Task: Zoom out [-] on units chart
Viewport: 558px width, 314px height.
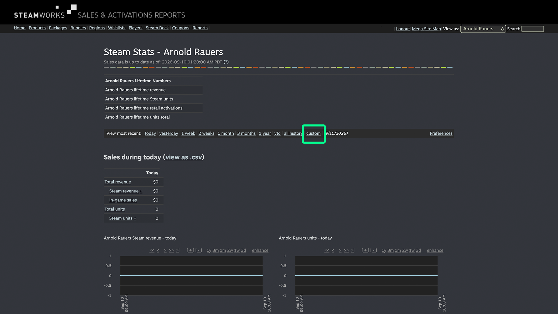Action: [373, 250]
